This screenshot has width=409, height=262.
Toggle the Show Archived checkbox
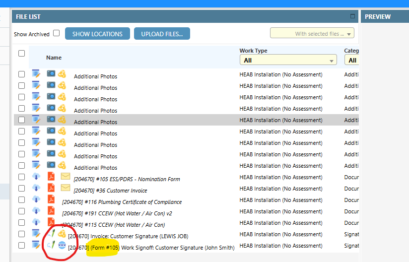pos(56,33)
